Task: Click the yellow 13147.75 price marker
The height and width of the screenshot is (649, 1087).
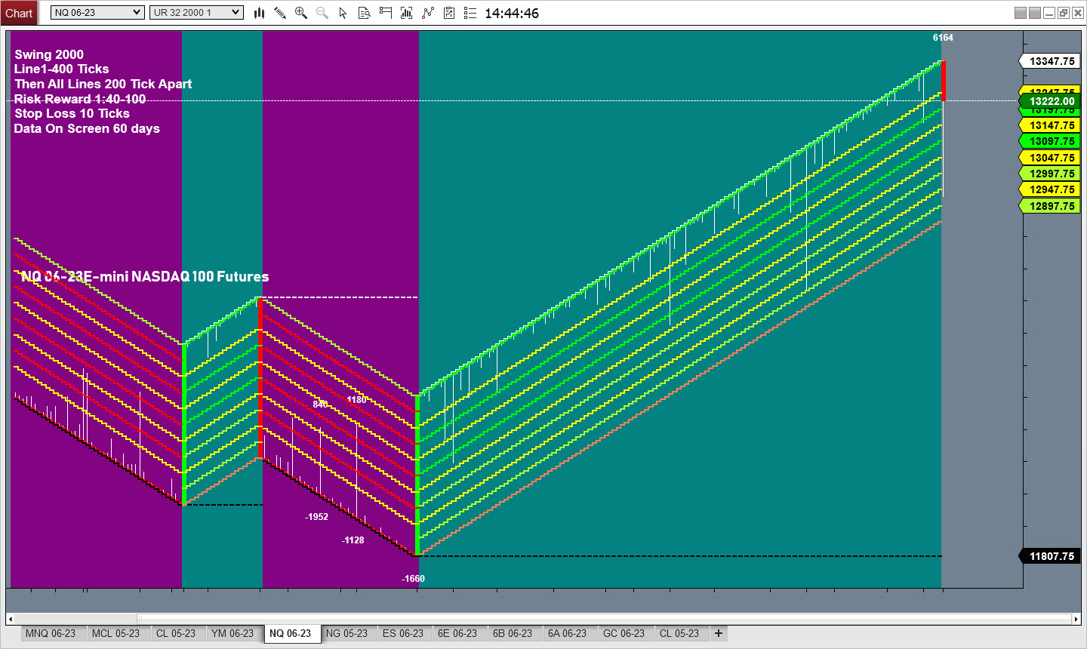Action: click(x=1051, y=125)
